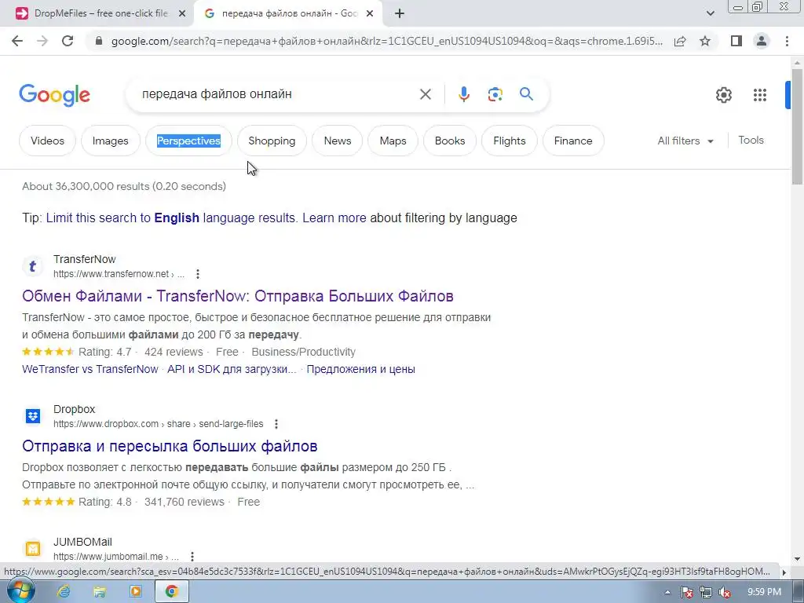Open the API и SDK для загрузки sitelink

tap(232, 369)
